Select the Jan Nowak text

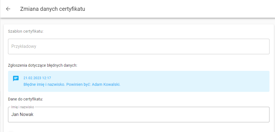(22, 115)
